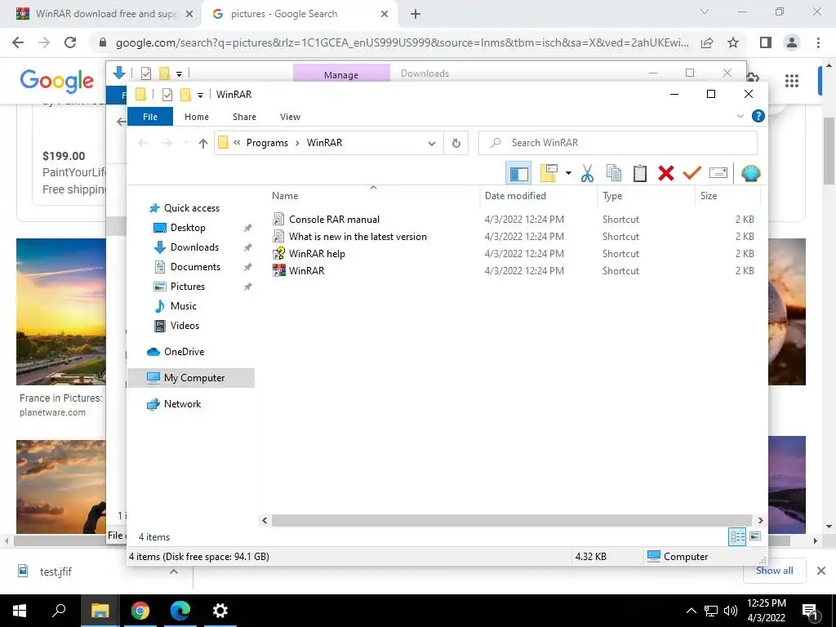
Task: Open Google apps grid icon
Action: (x=792, y=81)
